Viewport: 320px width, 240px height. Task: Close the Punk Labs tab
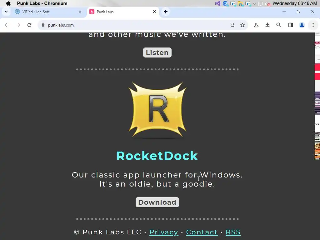(154, 12)
